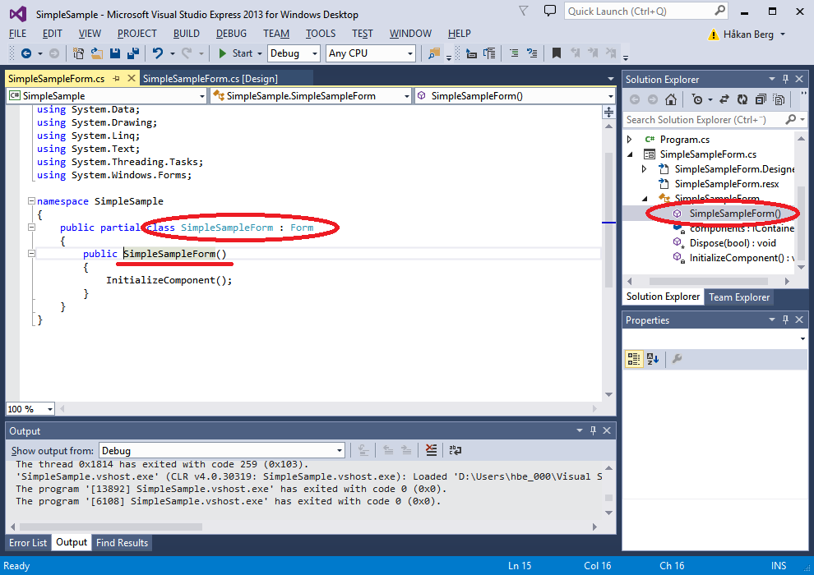Click Sync with Active Document icon
Viewport: 814px width, 575px height.
724,99
